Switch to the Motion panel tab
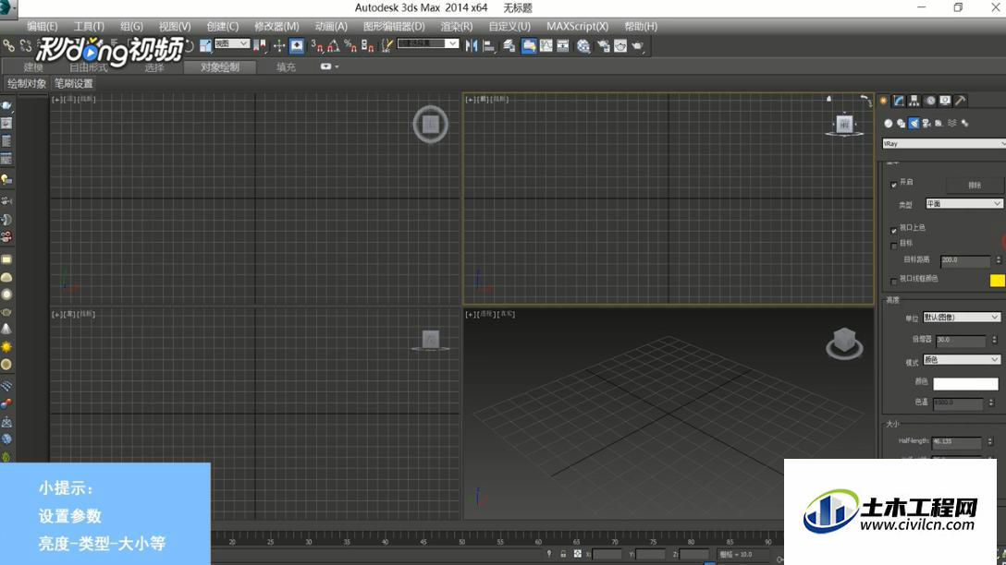This screenshot has height=565, width=1006. (x=929, y=101)
